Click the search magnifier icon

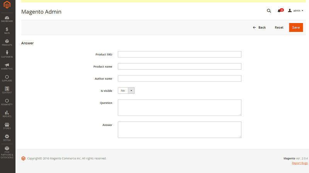[269, 11]
